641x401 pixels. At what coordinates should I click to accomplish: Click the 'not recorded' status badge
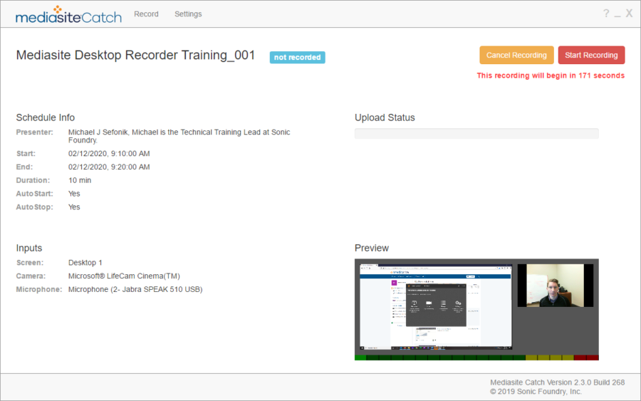click(x=297, y=57)
